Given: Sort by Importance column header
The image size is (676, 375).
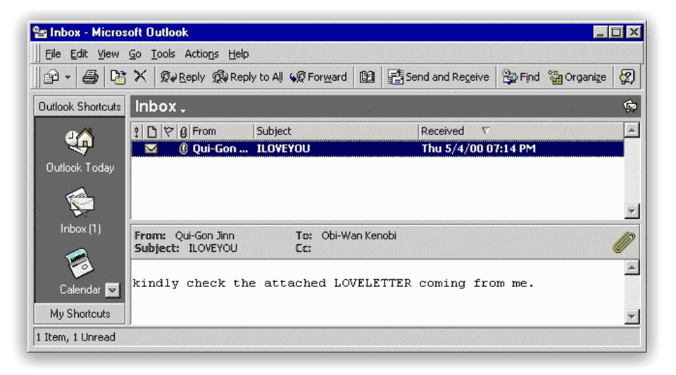Looking at the screenshot, I should (137, 132).
